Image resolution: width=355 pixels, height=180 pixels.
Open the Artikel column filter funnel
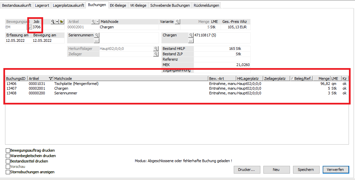click(x=51, y=79)
